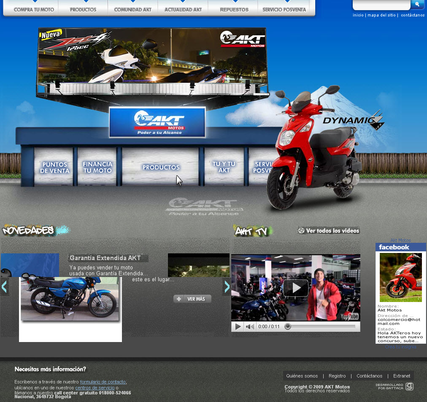Select the FINANCIA TU MOTO store door
This screenshot has width=427, height=402.
click(97, 167)
